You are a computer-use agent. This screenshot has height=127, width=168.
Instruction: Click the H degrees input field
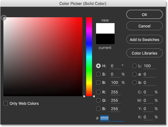115,66
